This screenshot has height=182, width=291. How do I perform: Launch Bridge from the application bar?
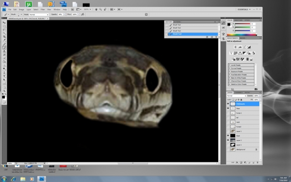point(73,9)
